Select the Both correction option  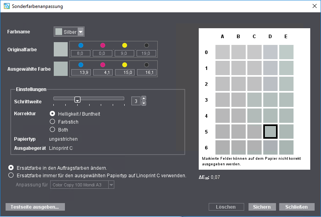tap(53, 130)
